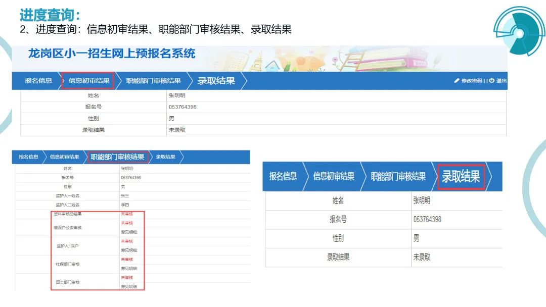Click 意见明细 under 社保部门审核
The width and height of the screenshot is (546, 307).
click(129, 269)
